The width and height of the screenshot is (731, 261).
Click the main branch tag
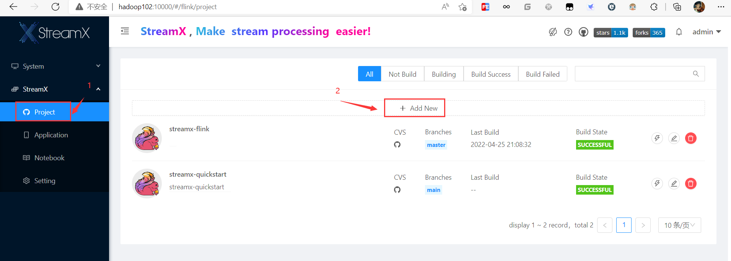point(433,190)
